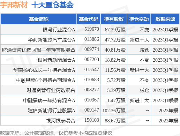Select fund 财通资管优选回报一年持有期混合
The image size is (180, 136).
(x=39, y=50)
